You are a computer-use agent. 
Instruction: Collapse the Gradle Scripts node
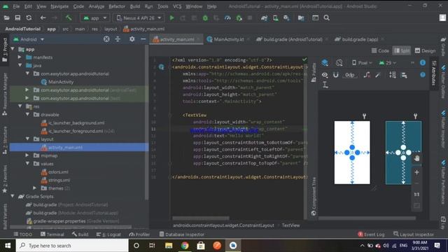13,196
